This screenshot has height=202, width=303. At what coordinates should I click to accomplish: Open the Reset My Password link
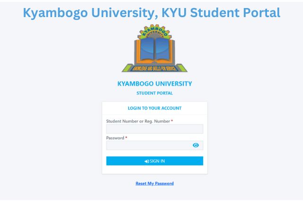[x=155, y=184]
